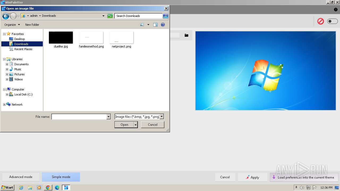Click the WinPaletter help question mark icon

[335, 10]
